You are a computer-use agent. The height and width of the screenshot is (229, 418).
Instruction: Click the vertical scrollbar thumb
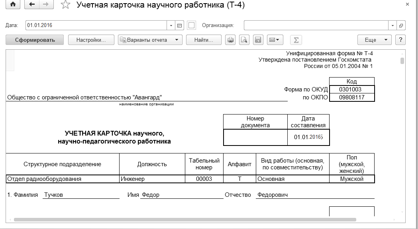point(402,61)
